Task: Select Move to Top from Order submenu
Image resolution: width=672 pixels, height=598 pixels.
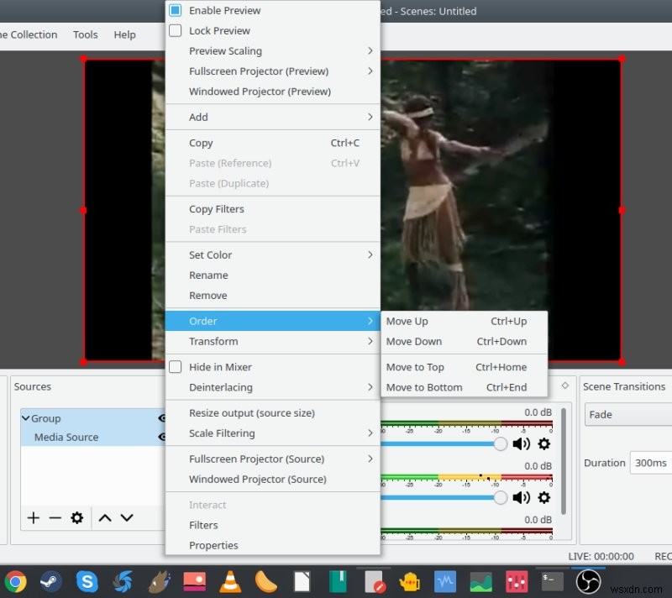Action: click(416, 367)
